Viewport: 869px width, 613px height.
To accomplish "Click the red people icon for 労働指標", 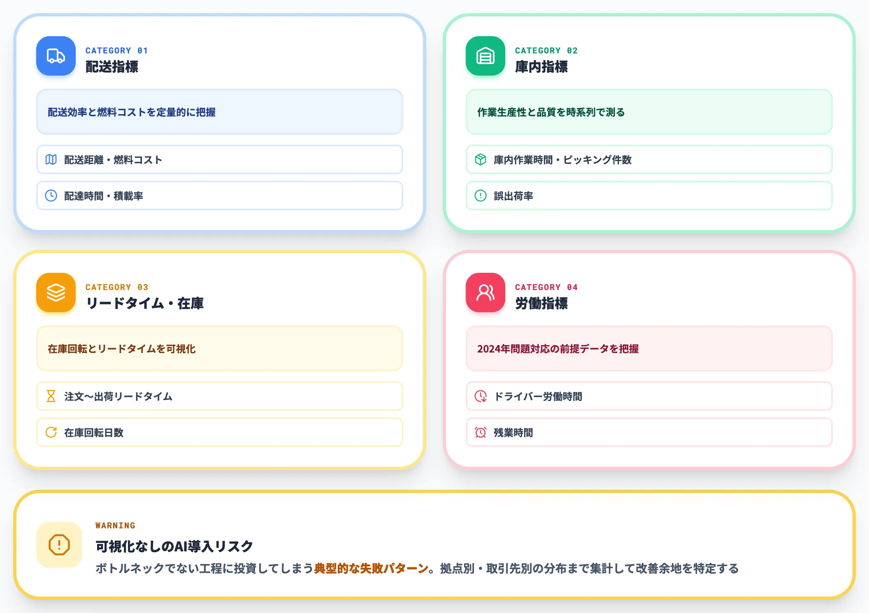I will tap(486, 293).
